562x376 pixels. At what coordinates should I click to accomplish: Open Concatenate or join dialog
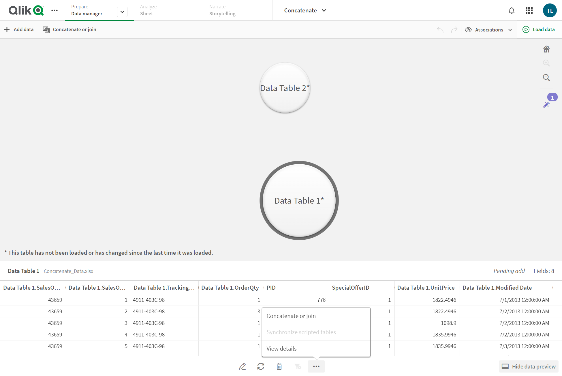(290, 316)
